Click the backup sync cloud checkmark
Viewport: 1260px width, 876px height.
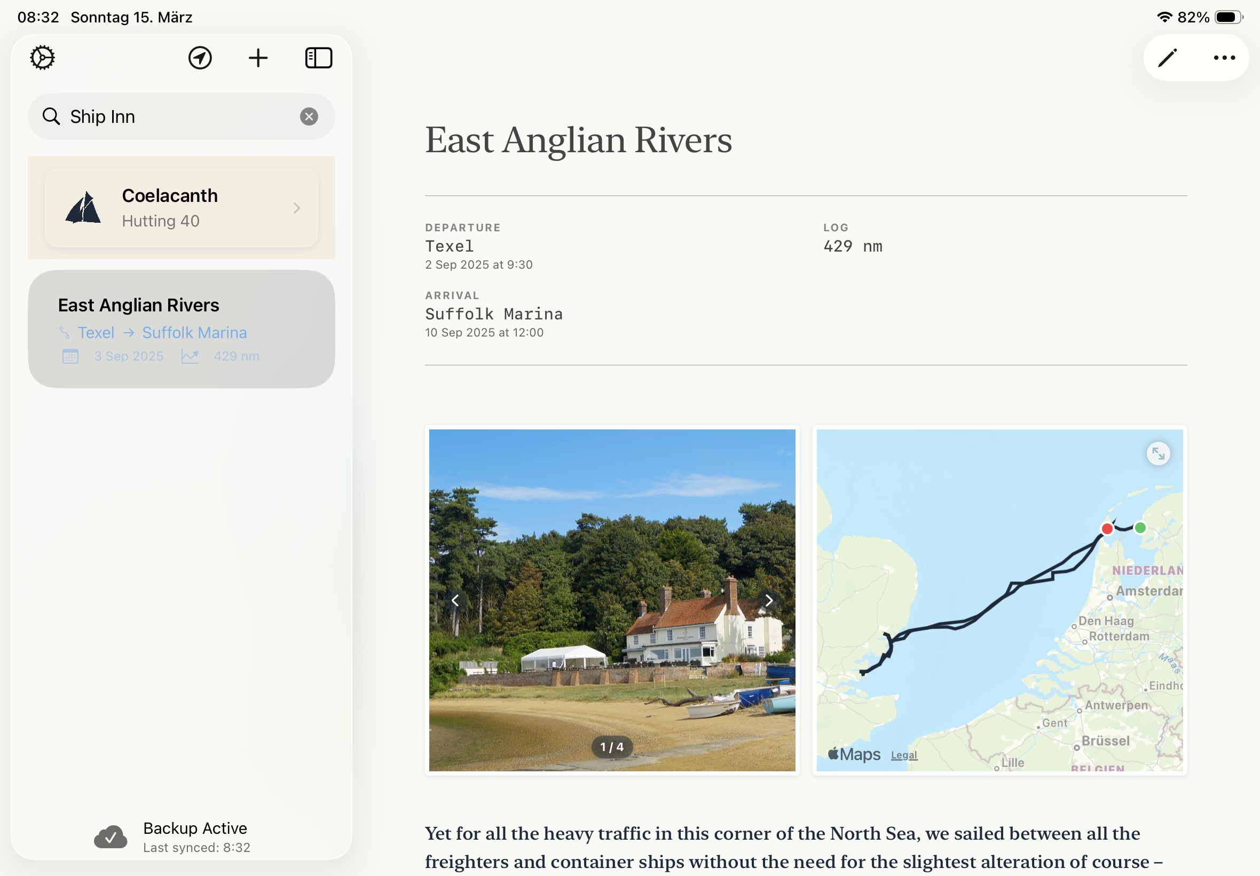pyautogui.click(x=111, y=836)
